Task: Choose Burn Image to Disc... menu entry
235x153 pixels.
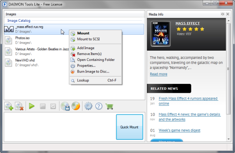Action: 96,71
